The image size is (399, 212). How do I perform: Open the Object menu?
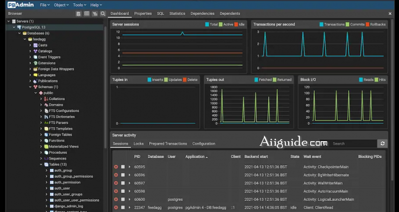point(61,5)
